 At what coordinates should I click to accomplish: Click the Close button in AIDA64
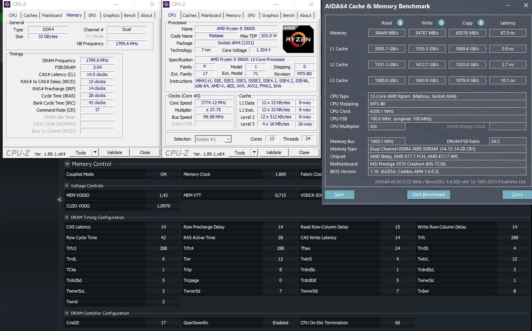click(517, 194)
